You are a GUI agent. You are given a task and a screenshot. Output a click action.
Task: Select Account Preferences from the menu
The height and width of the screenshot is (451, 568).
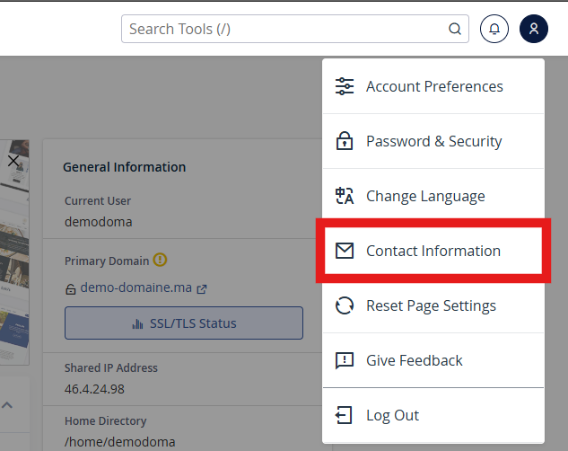(434, 86)
